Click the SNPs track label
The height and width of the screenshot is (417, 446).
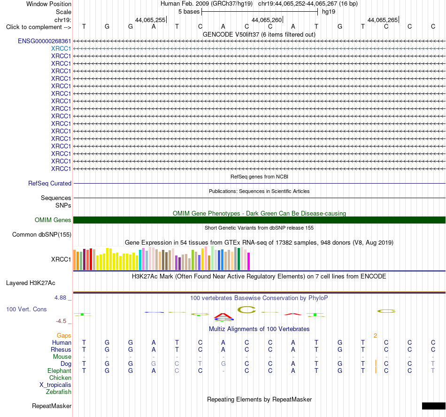click(63, 205)
